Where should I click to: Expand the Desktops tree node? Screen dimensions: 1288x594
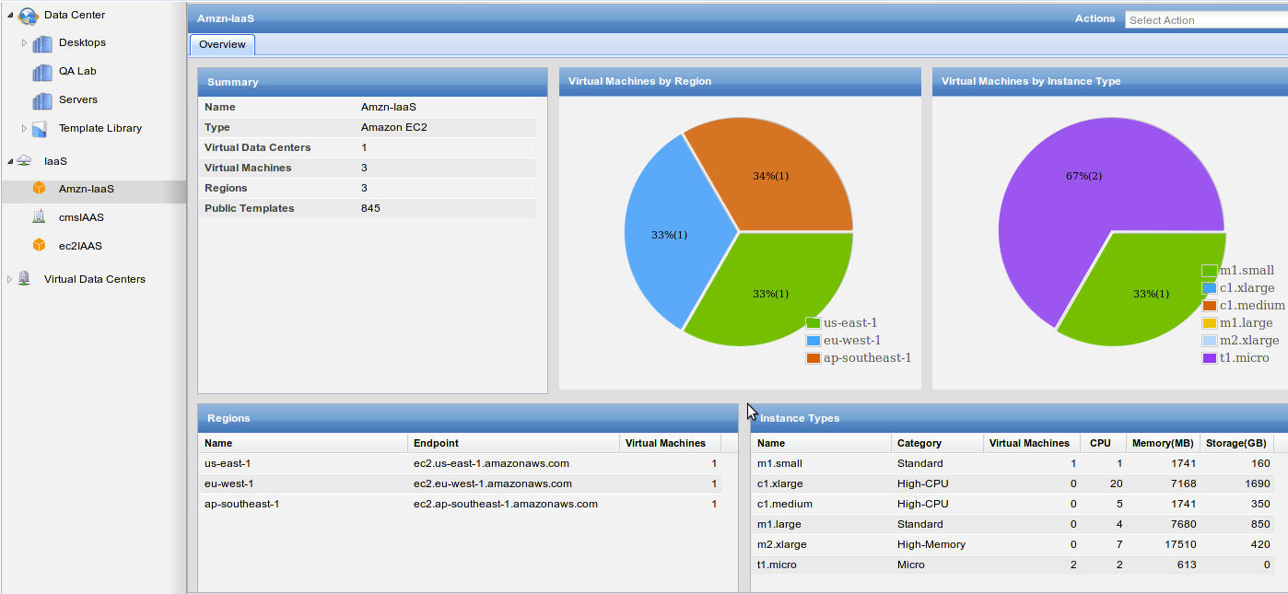tap(25, 43)
